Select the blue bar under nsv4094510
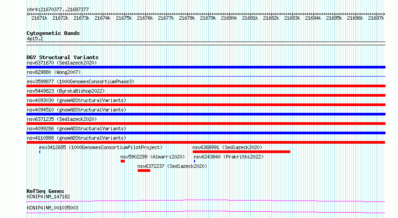The width and height of the screenshot is (398, 218). coord(206,114)
